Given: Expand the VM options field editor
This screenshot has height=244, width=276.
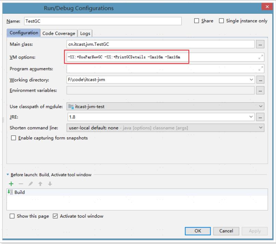Looking at the screenshot, I should point(262,57).
